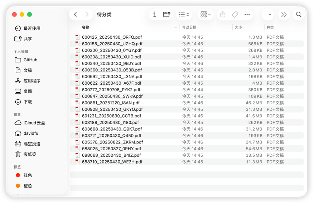
Task: Open the more actions ellipsis menu
Action: pos(247,15)
